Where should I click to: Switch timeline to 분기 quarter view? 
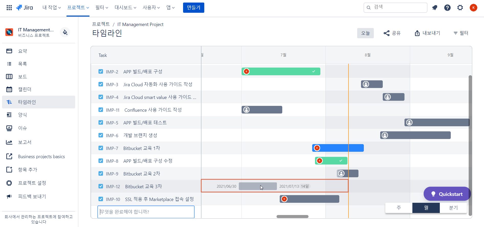coord(453,208)
